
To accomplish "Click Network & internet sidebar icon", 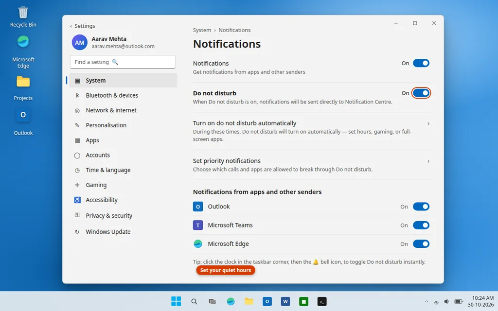I will click(77, 110).
